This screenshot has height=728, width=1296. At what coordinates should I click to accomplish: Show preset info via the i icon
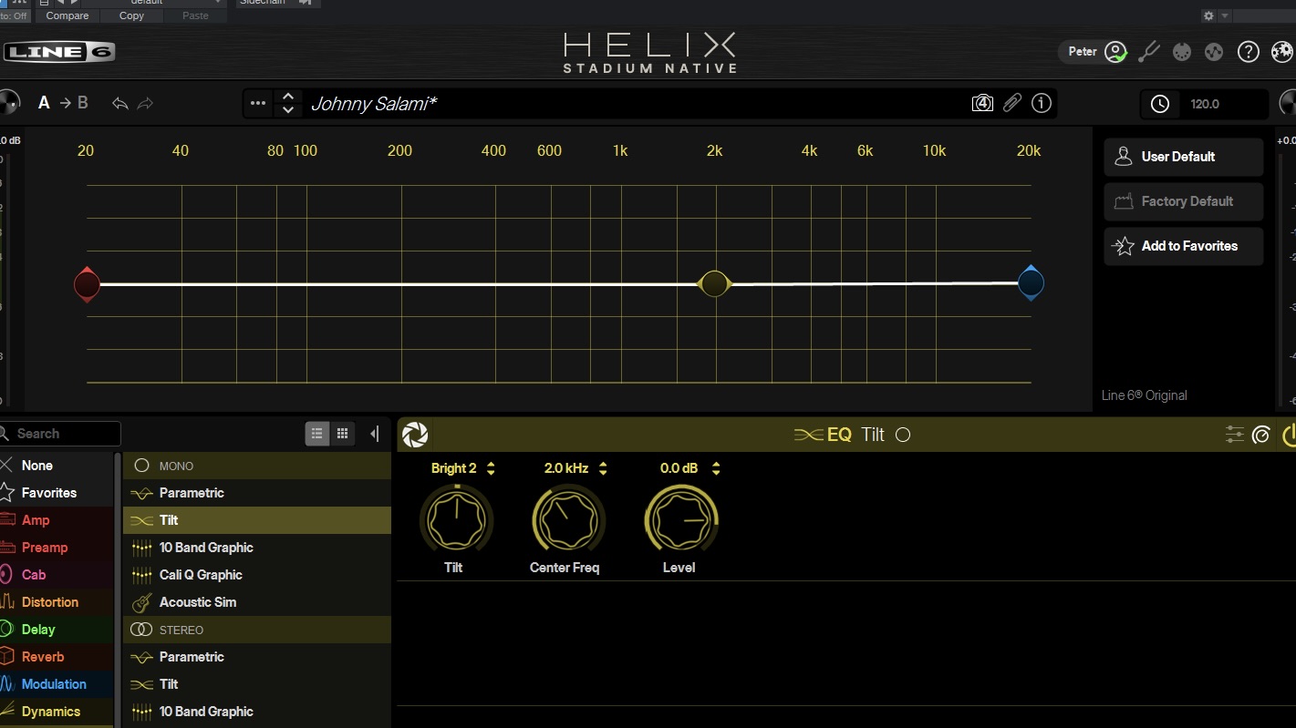[1042, 103]
